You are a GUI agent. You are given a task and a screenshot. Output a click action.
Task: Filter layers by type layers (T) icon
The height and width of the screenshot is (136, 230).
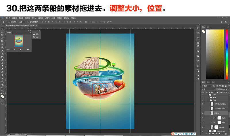pos(220,86)
